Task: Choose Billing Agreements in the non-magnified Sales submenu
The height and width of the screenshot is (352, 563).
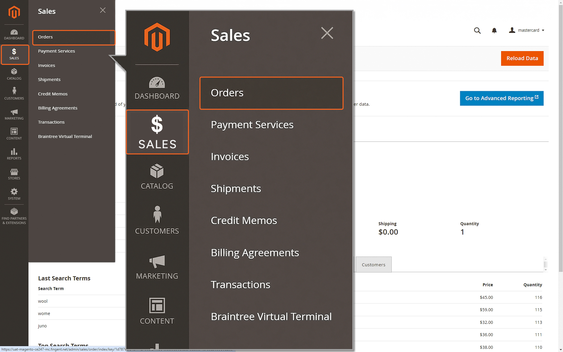Action: [58, 108]
